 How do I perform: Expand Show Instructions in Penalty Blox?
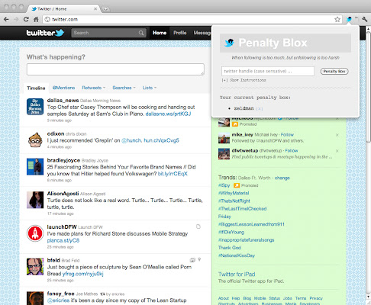244,80
